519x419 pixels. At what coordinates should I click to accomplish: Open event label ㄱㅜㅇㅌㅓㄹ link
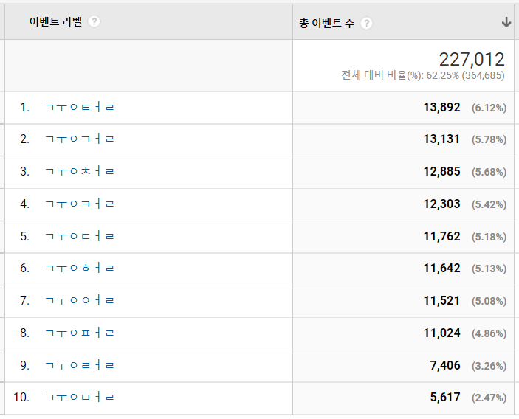80,107
